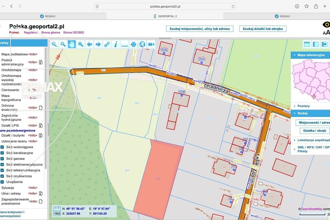Click Szukaj działki lub obrębu button
330x220 pixels.
263,29
